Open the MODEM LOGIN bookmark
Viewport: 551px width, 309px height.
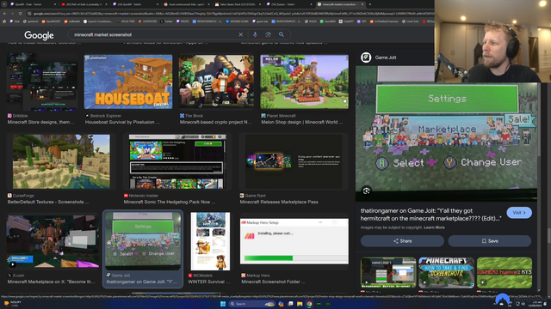coord(238,21)
